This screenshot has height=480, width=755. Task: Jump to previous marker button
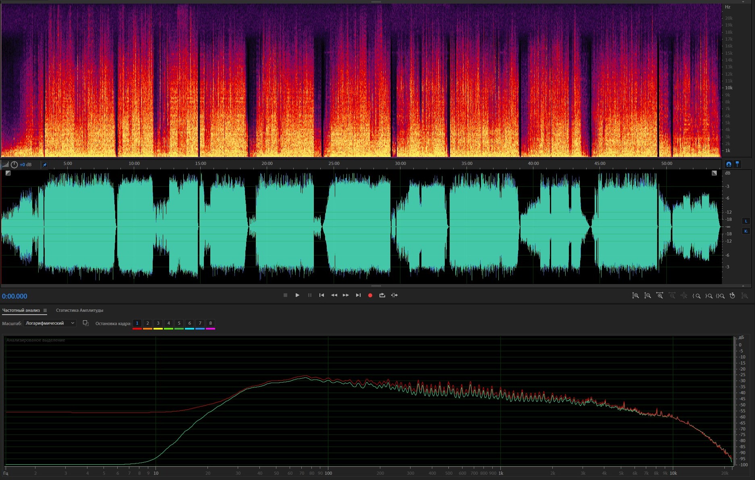tap(321, 295)
